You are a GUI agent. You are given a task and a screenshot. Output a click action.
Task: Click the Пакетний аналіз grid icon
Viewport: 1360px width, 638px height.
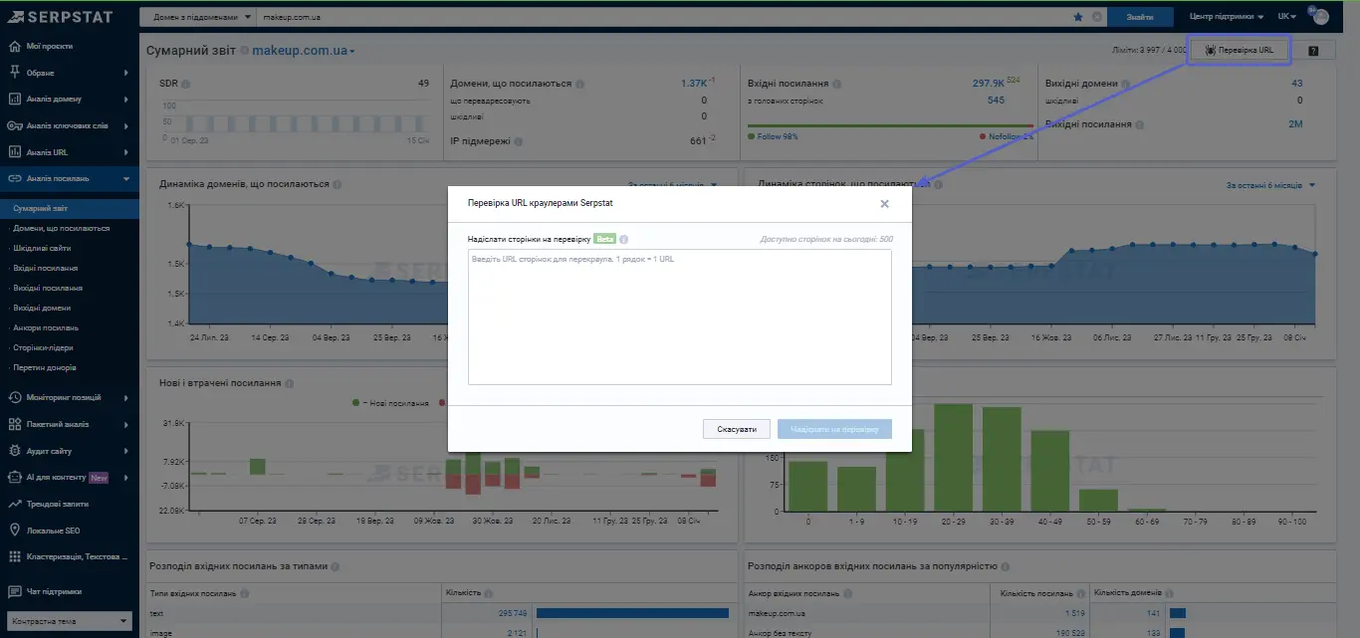(x=14, y=424)
